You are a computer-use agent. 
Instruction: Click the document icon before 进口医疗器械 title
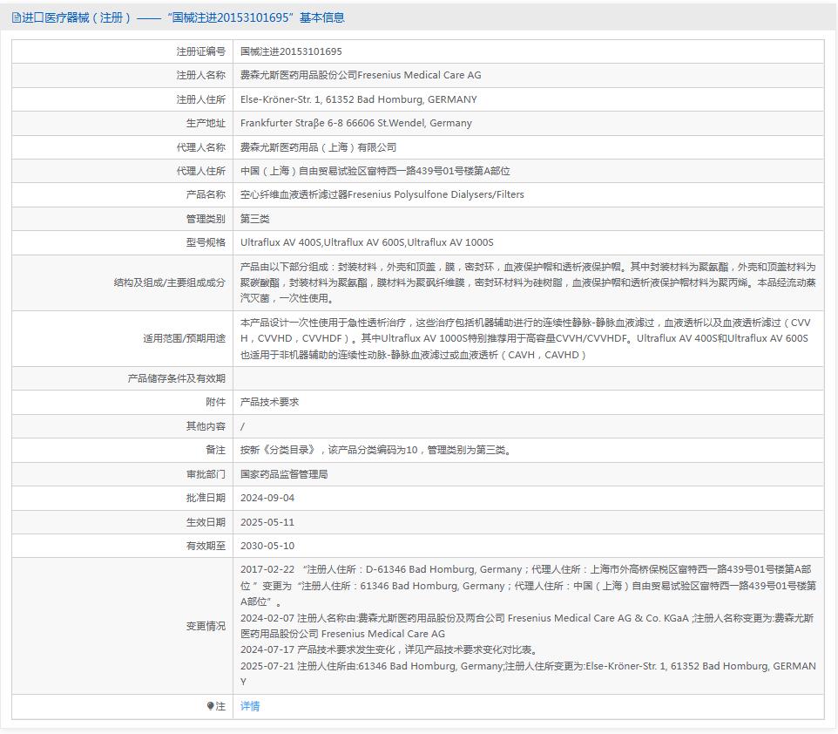click(x=12, y=17)
